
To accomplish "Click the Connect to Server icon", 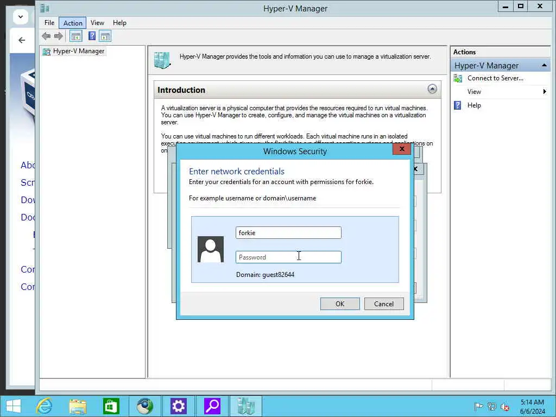I will pyautogui.click(x=458, y=78).
